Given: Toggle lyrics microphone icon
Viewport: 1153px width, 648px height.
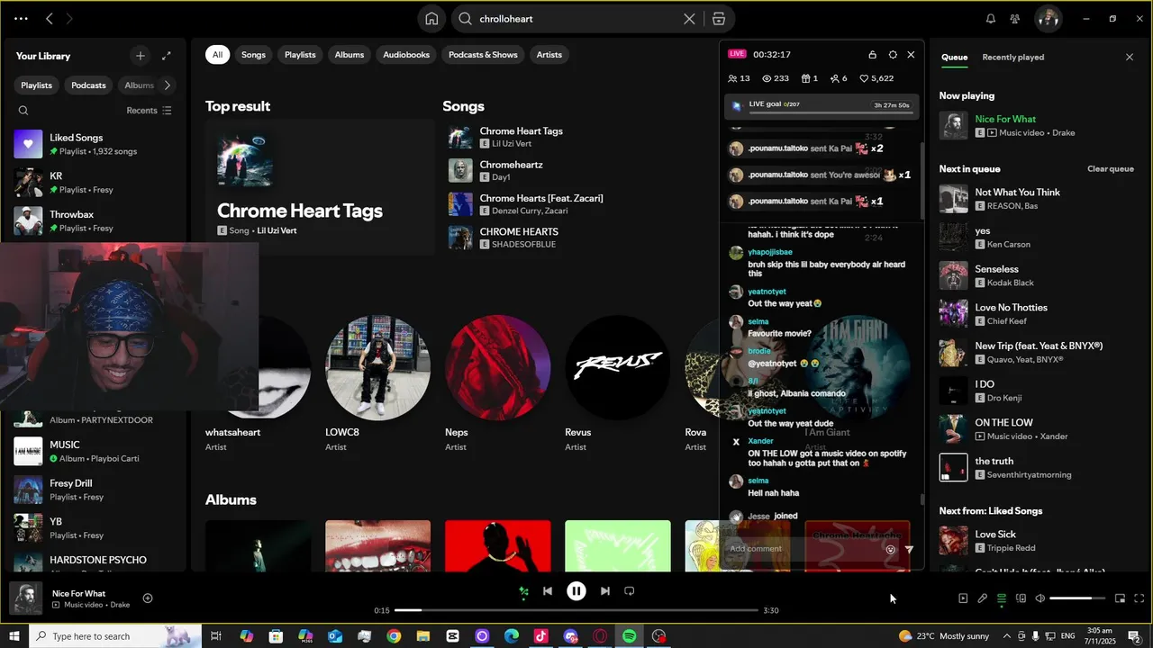Looking at the screenshot, I should (x=983, y=598).
